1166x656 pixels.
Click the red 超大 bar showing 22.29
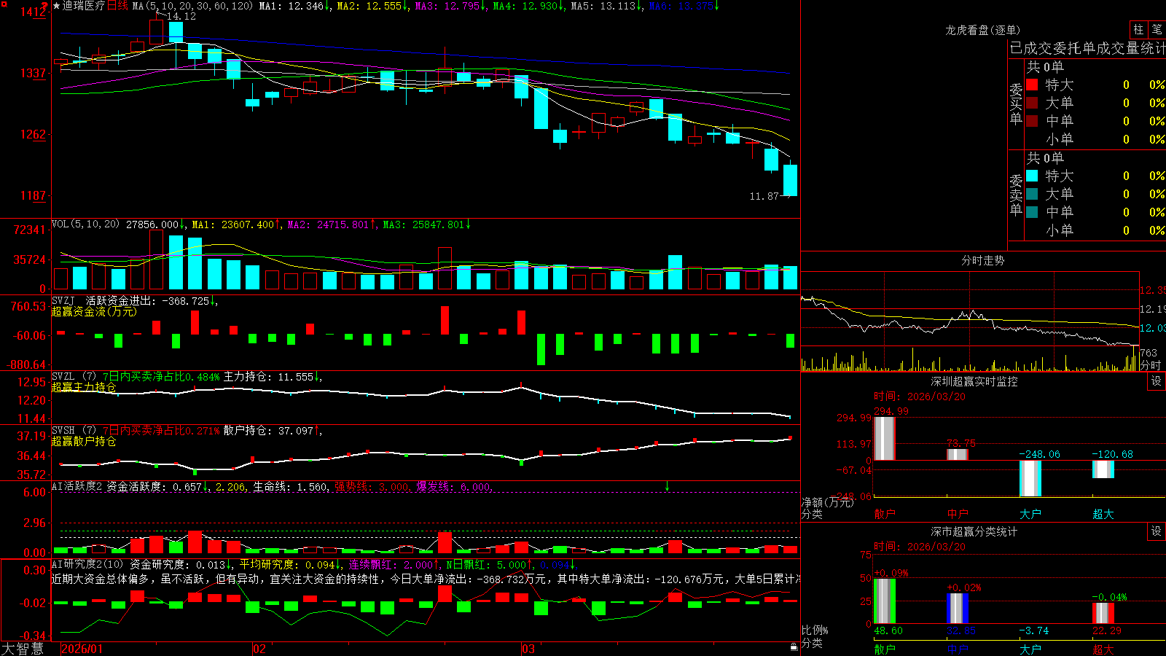pos(1103,613)
